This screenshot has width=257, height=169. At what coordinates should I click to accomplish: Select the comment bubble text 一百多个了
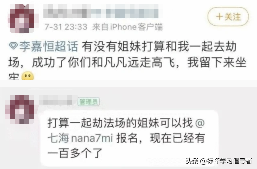pyautogui.click(x=75, y=153)
